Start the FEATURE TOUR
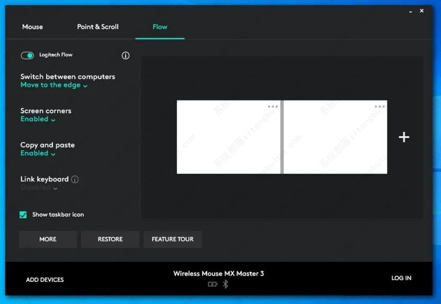This screenshot has height=304, width=441. point(172,239)
